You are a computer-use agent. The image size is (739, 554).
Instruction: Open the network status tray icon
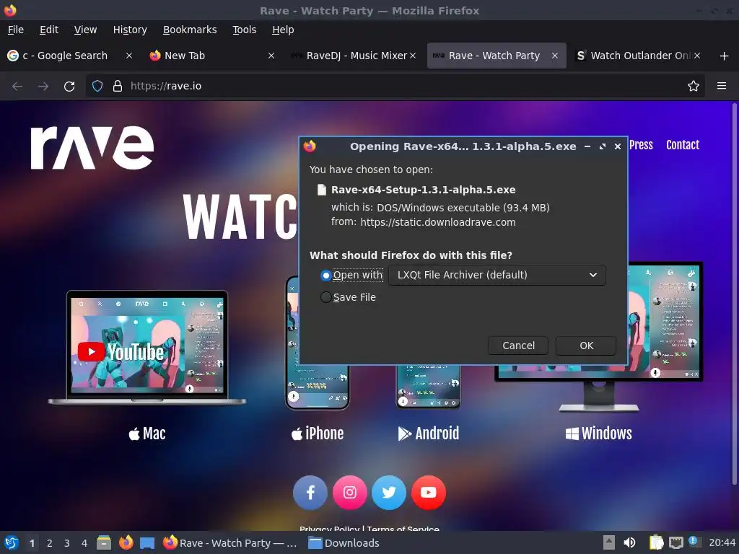click(x=675, y=542)
